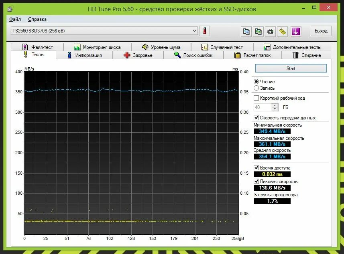Screen dimensions: 344x254
Task: Open the Файл menu
Action: coord(15,19)
